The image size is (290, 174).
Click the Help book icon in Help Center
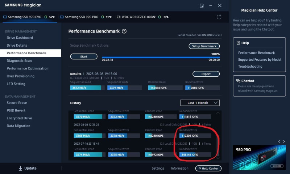coord(238,43)
